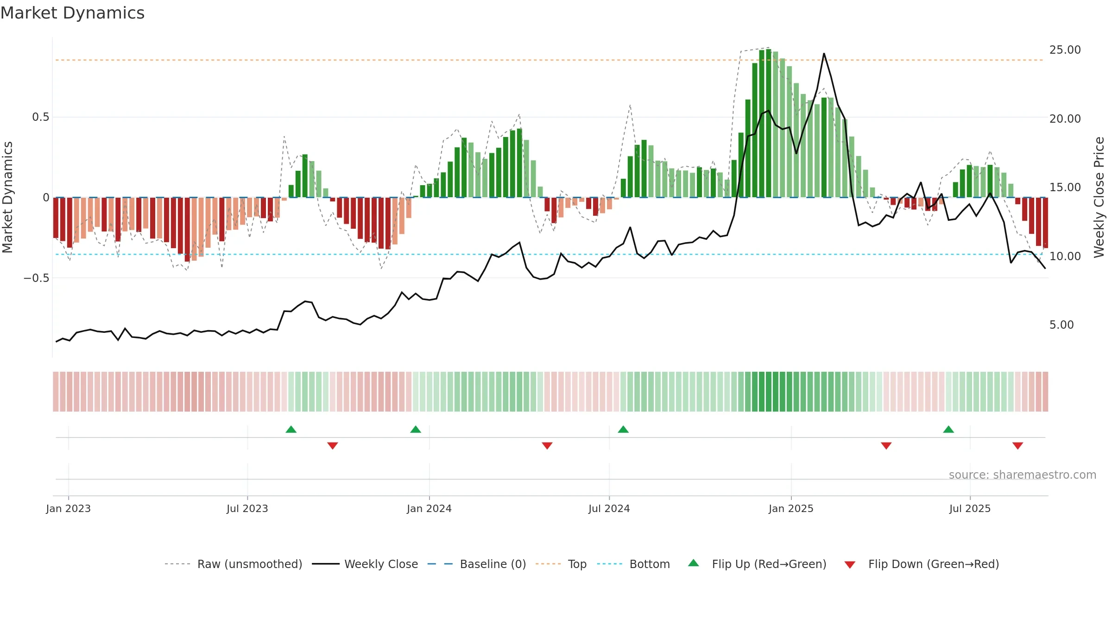Click the Jul 2024 x-axis label
This screenshot has height=625, width=1112.
click(609, 508)
